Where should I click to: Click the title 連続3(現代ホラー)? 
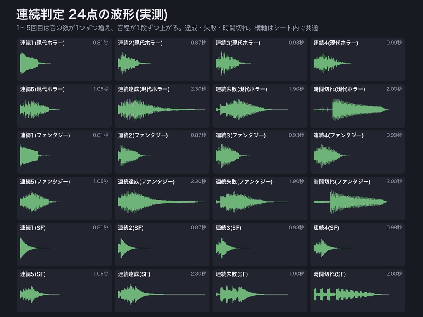[238, 43]
